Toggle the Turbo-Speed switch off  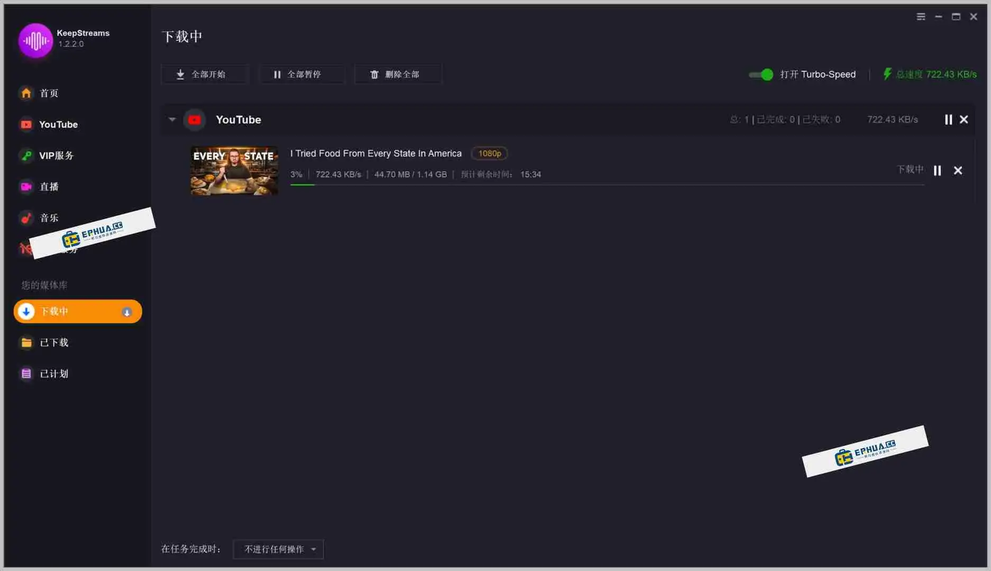(x=760, y=75)
